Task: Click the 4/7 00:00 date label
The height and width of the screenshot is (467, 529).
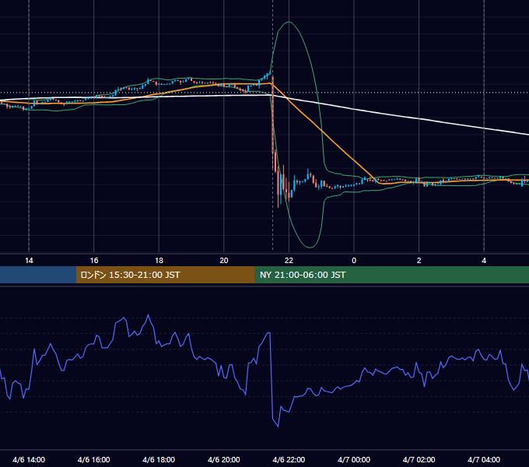Action: (354, 459)
